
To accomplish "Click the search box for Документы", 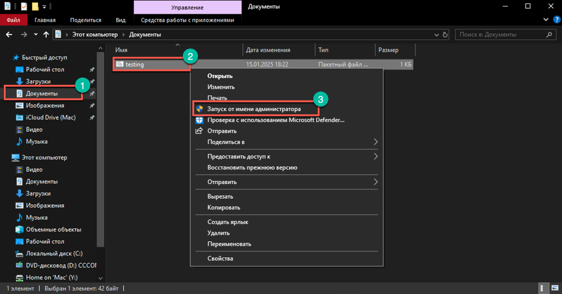I will [505, 34].
